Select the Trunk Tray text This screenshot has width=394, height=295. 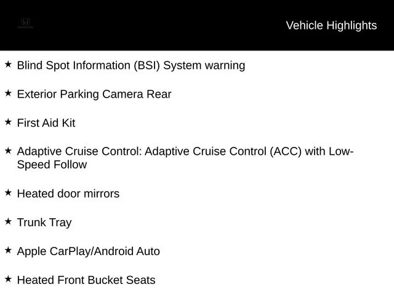(44, 222)
